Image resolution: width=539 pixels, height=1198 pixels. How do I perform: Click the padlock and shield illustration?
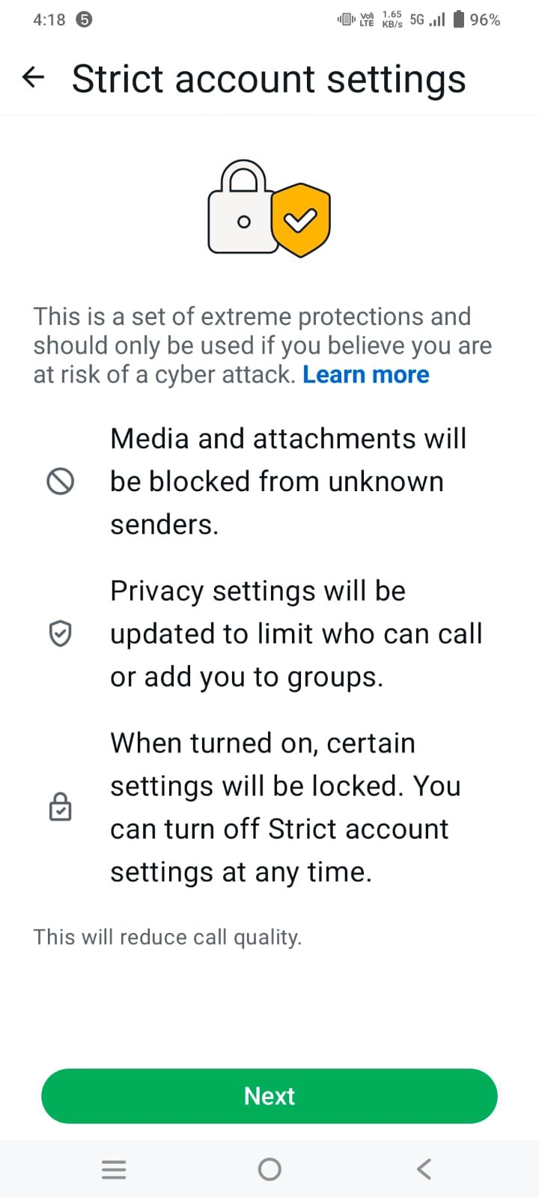pyautogui.click(x=269, y=208)
